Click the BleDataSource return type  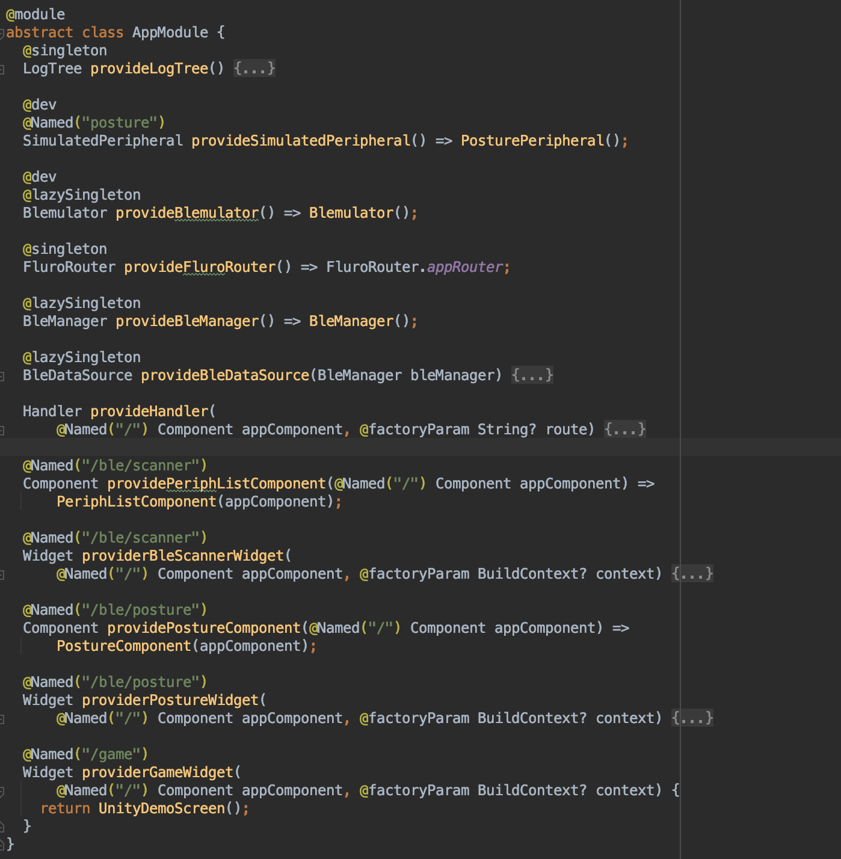78,375
